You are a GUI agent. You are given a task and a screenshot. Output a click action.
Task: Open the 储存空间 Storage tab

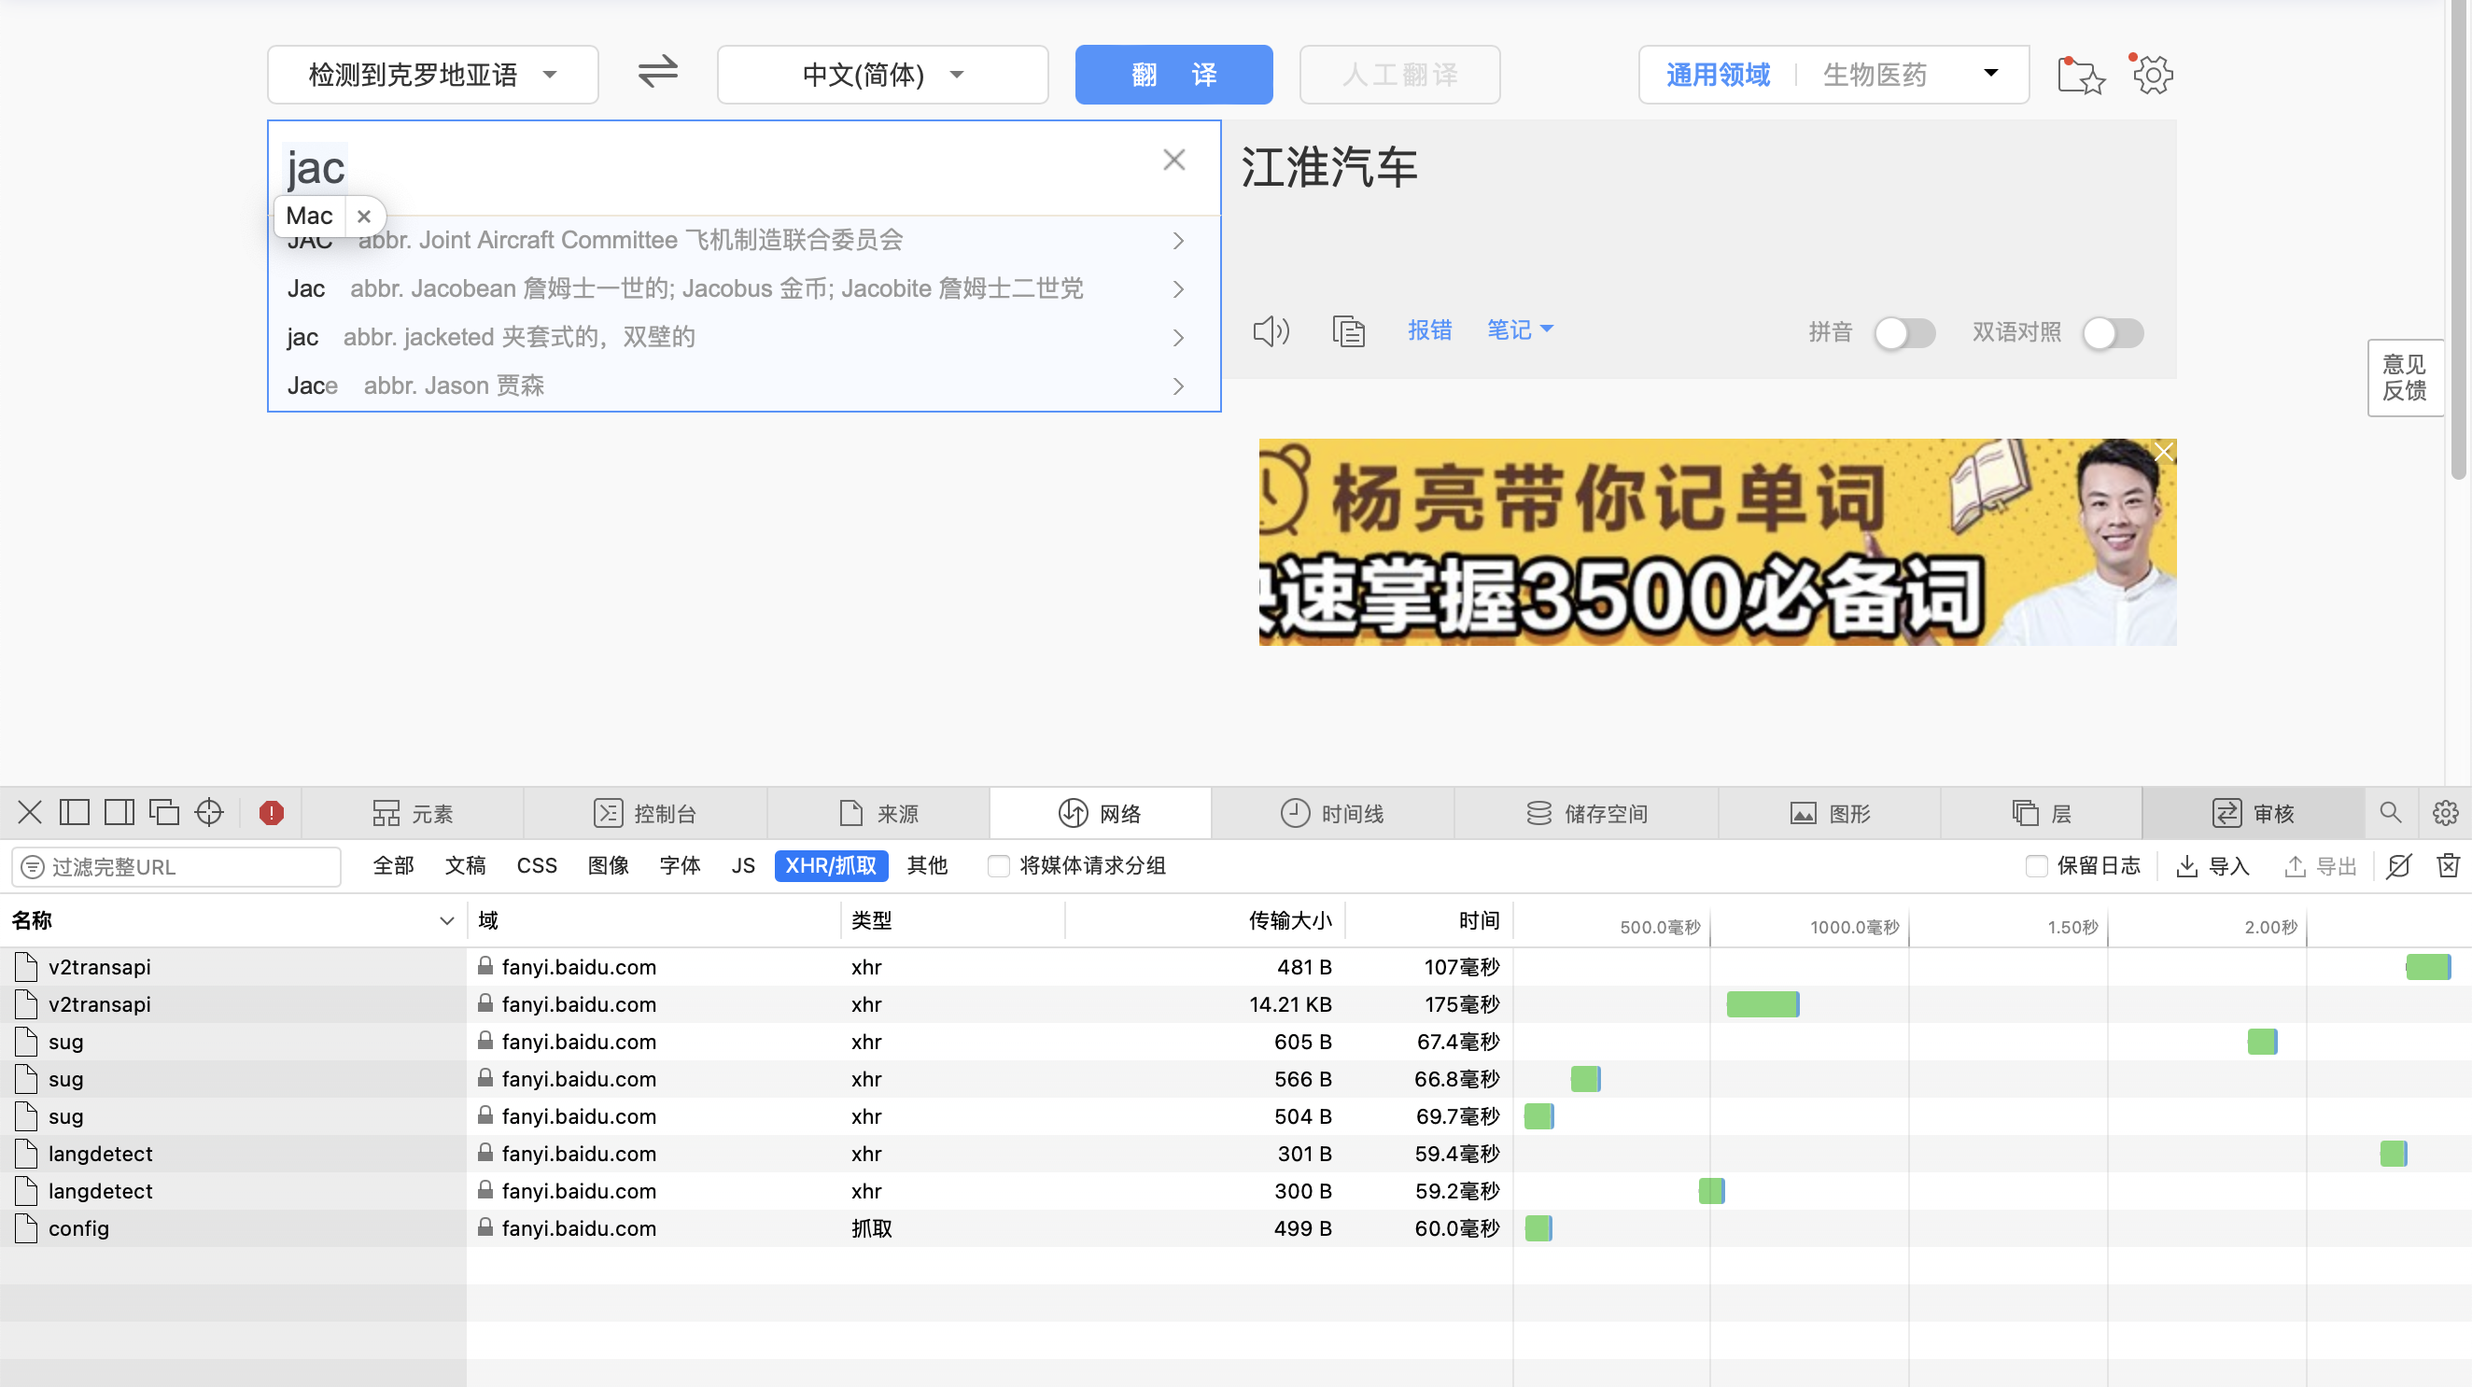click(1586, 813)
